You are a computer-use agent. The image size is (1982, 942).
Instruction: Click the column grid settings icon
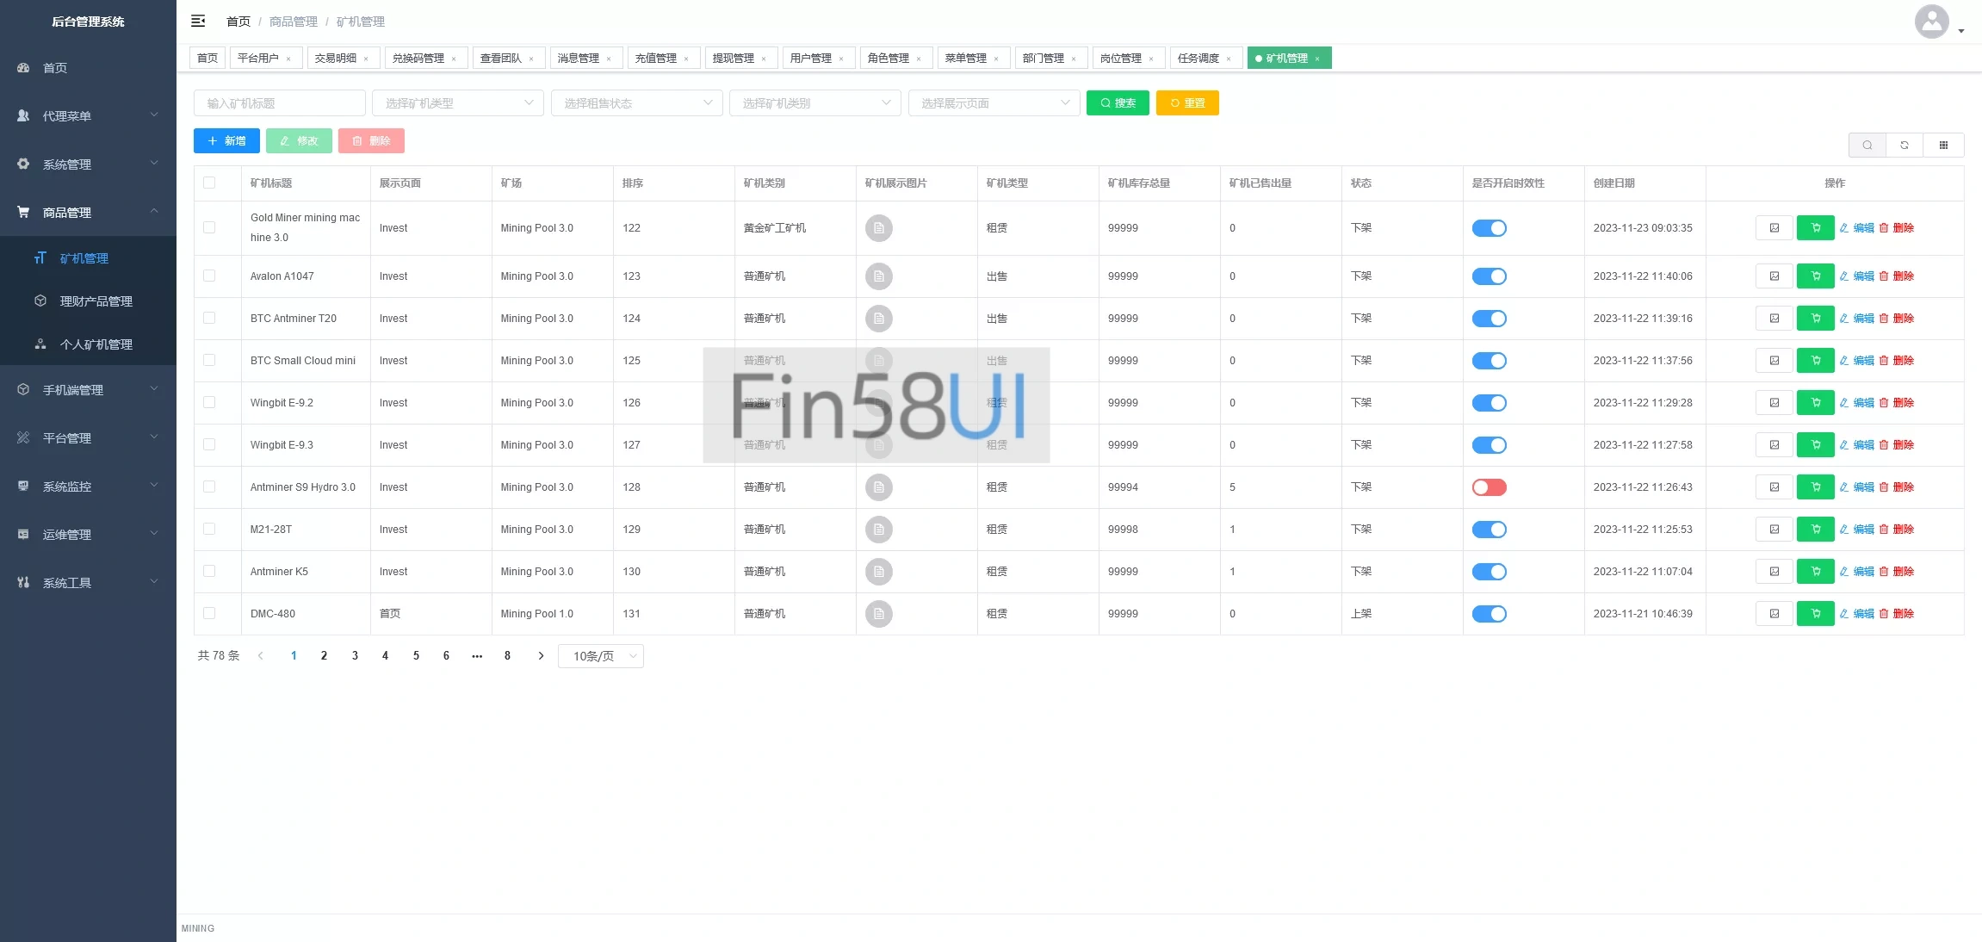coord(1943,145)
